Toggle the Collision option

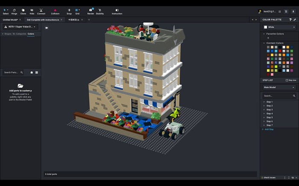(x=55, y=11)
